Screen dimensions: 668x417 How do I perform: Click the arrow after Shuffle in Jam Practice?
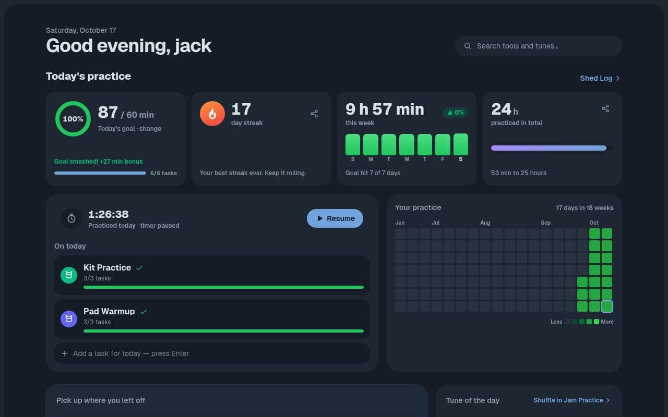(608, 400)
